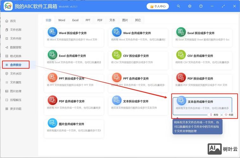Switch to the 全部 tab

pos(48,20)
